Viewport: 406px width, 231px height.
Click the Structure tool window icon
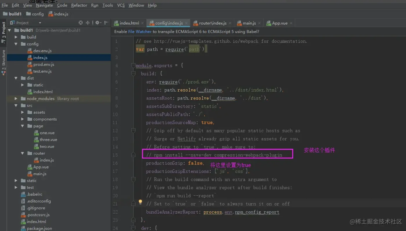coord(3,73)
